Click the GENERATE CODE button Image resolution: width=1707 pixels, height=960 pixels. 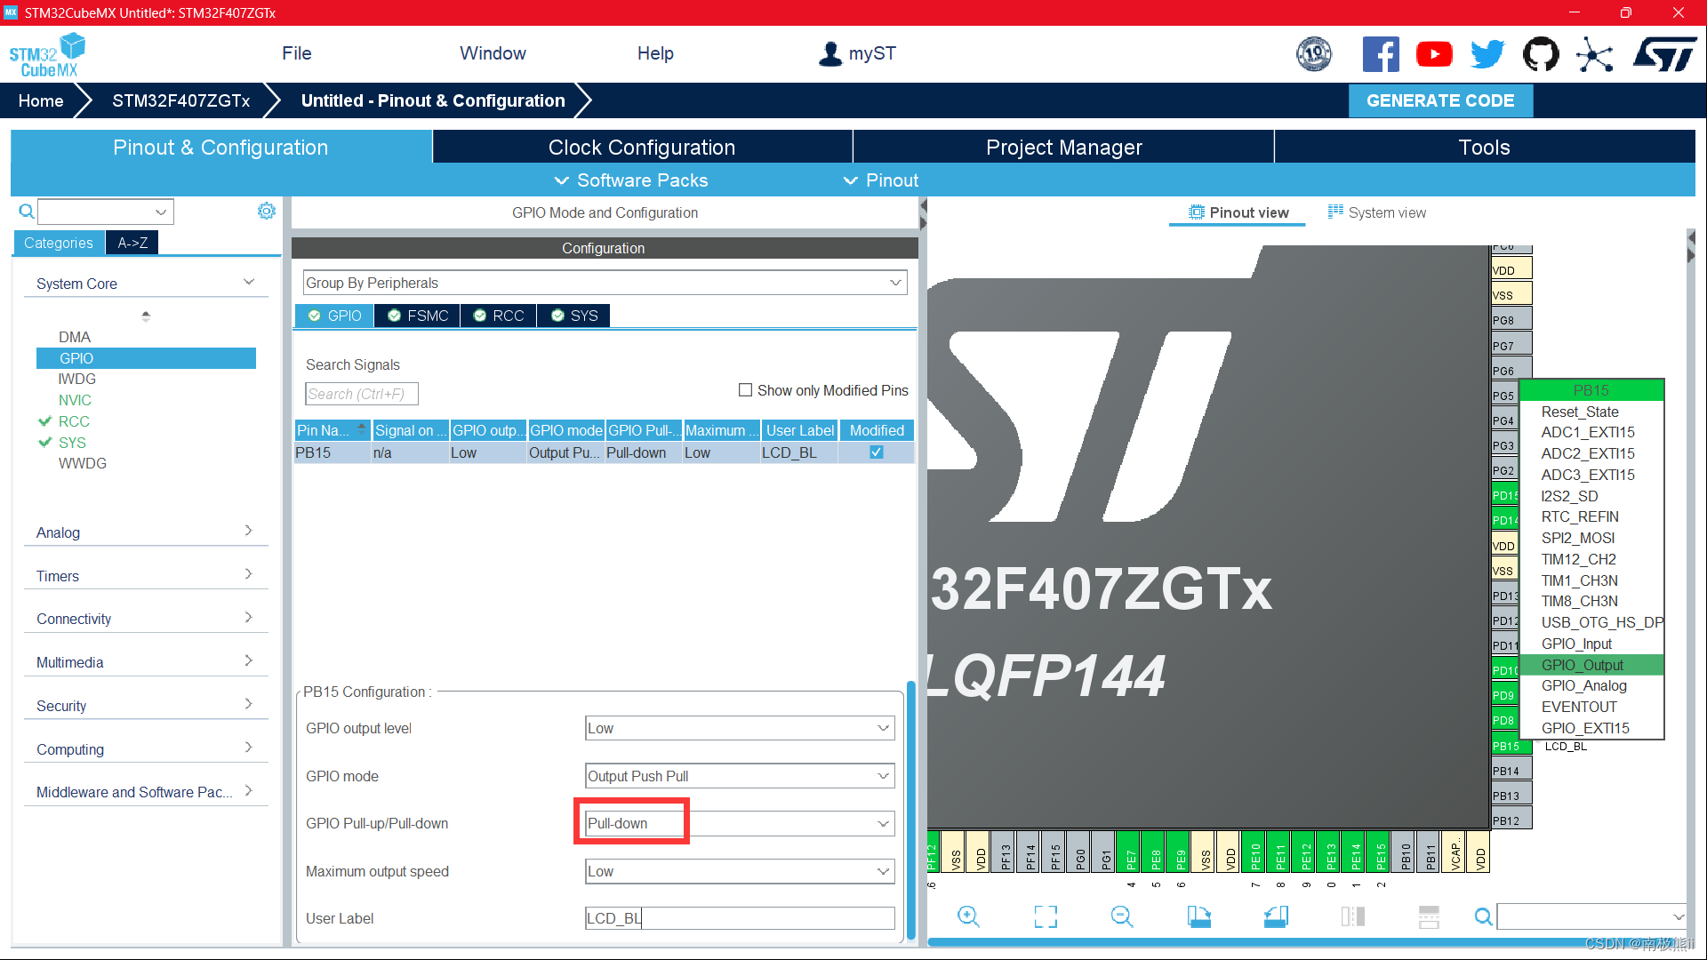click(x=1440, y=100)
